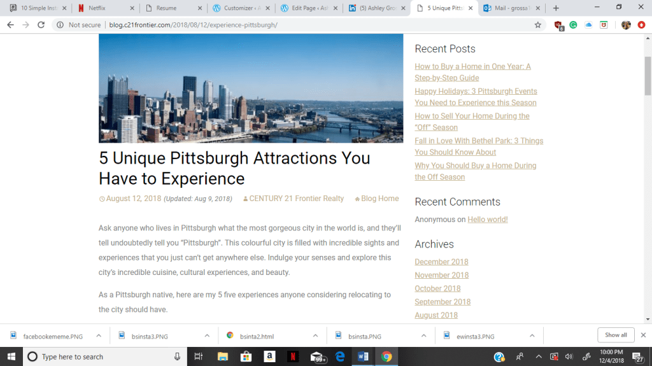This screenshot has width=652, height=366.
Task: Open the December 2018 archive link
Action: pyautogui.click(x=441, y=262)
